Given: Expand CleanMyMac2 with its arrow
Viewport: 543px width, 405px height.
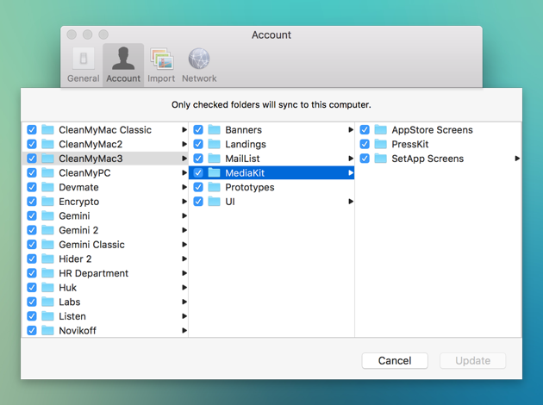Looking at the screenshot, I should 184,144.
